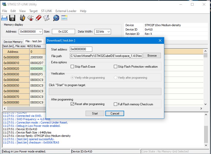Open the Edit menu
The width and height of the screenshot is (211, 154).
(x=13, y=11)
